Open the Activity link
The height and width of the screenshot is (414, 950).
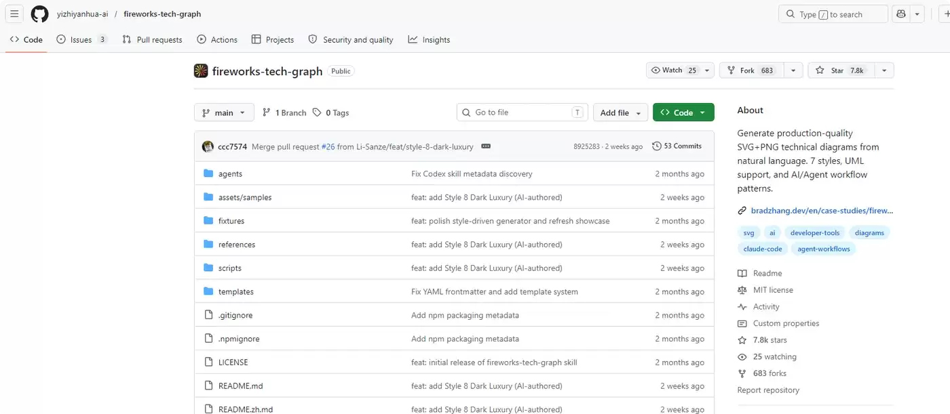(x=759, y=306)
